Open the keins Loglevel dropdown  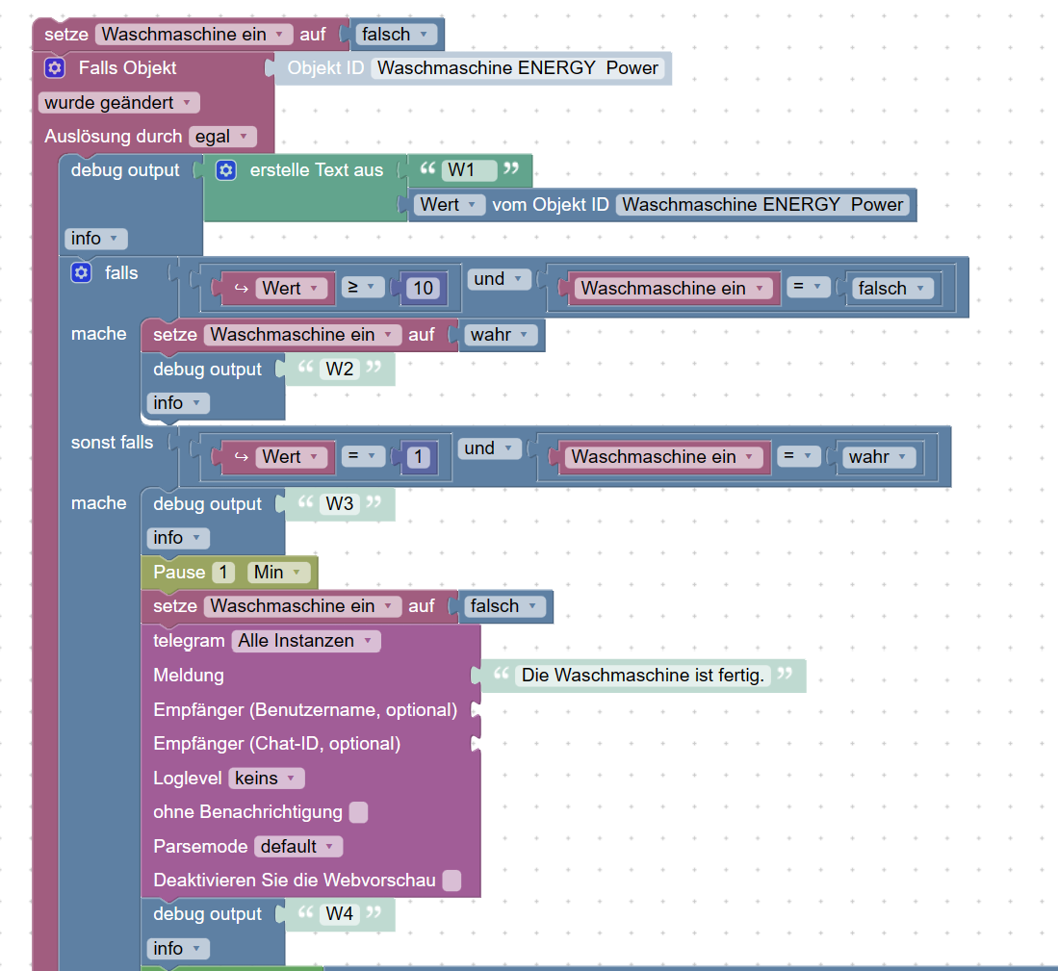[266, 779]
